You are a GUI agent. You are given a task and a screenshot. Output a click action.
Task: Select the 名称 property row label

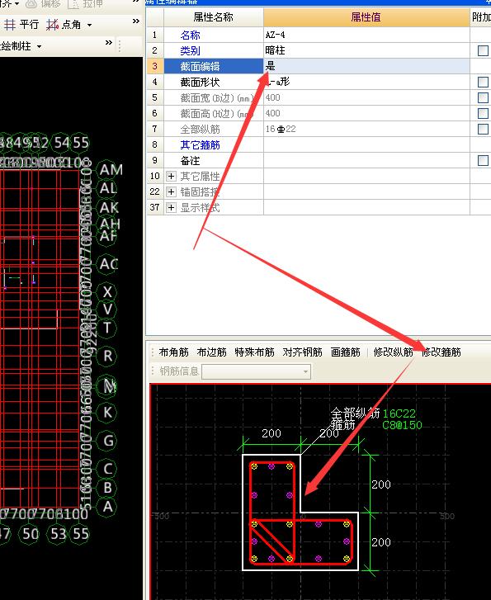pos(190,35)
